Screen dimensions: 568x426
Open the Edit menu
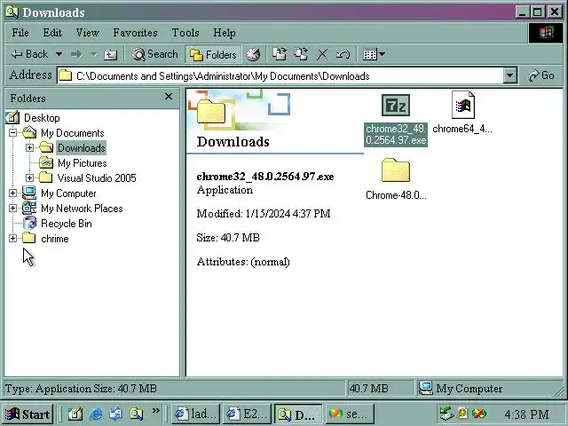click(x=52, y=33)
